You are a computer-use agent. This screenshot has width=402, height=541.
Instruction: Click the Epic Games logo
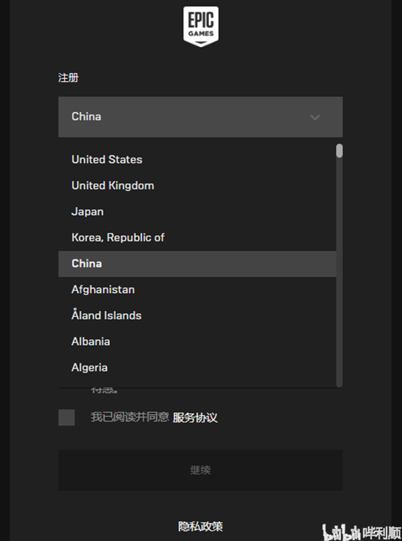200,26
